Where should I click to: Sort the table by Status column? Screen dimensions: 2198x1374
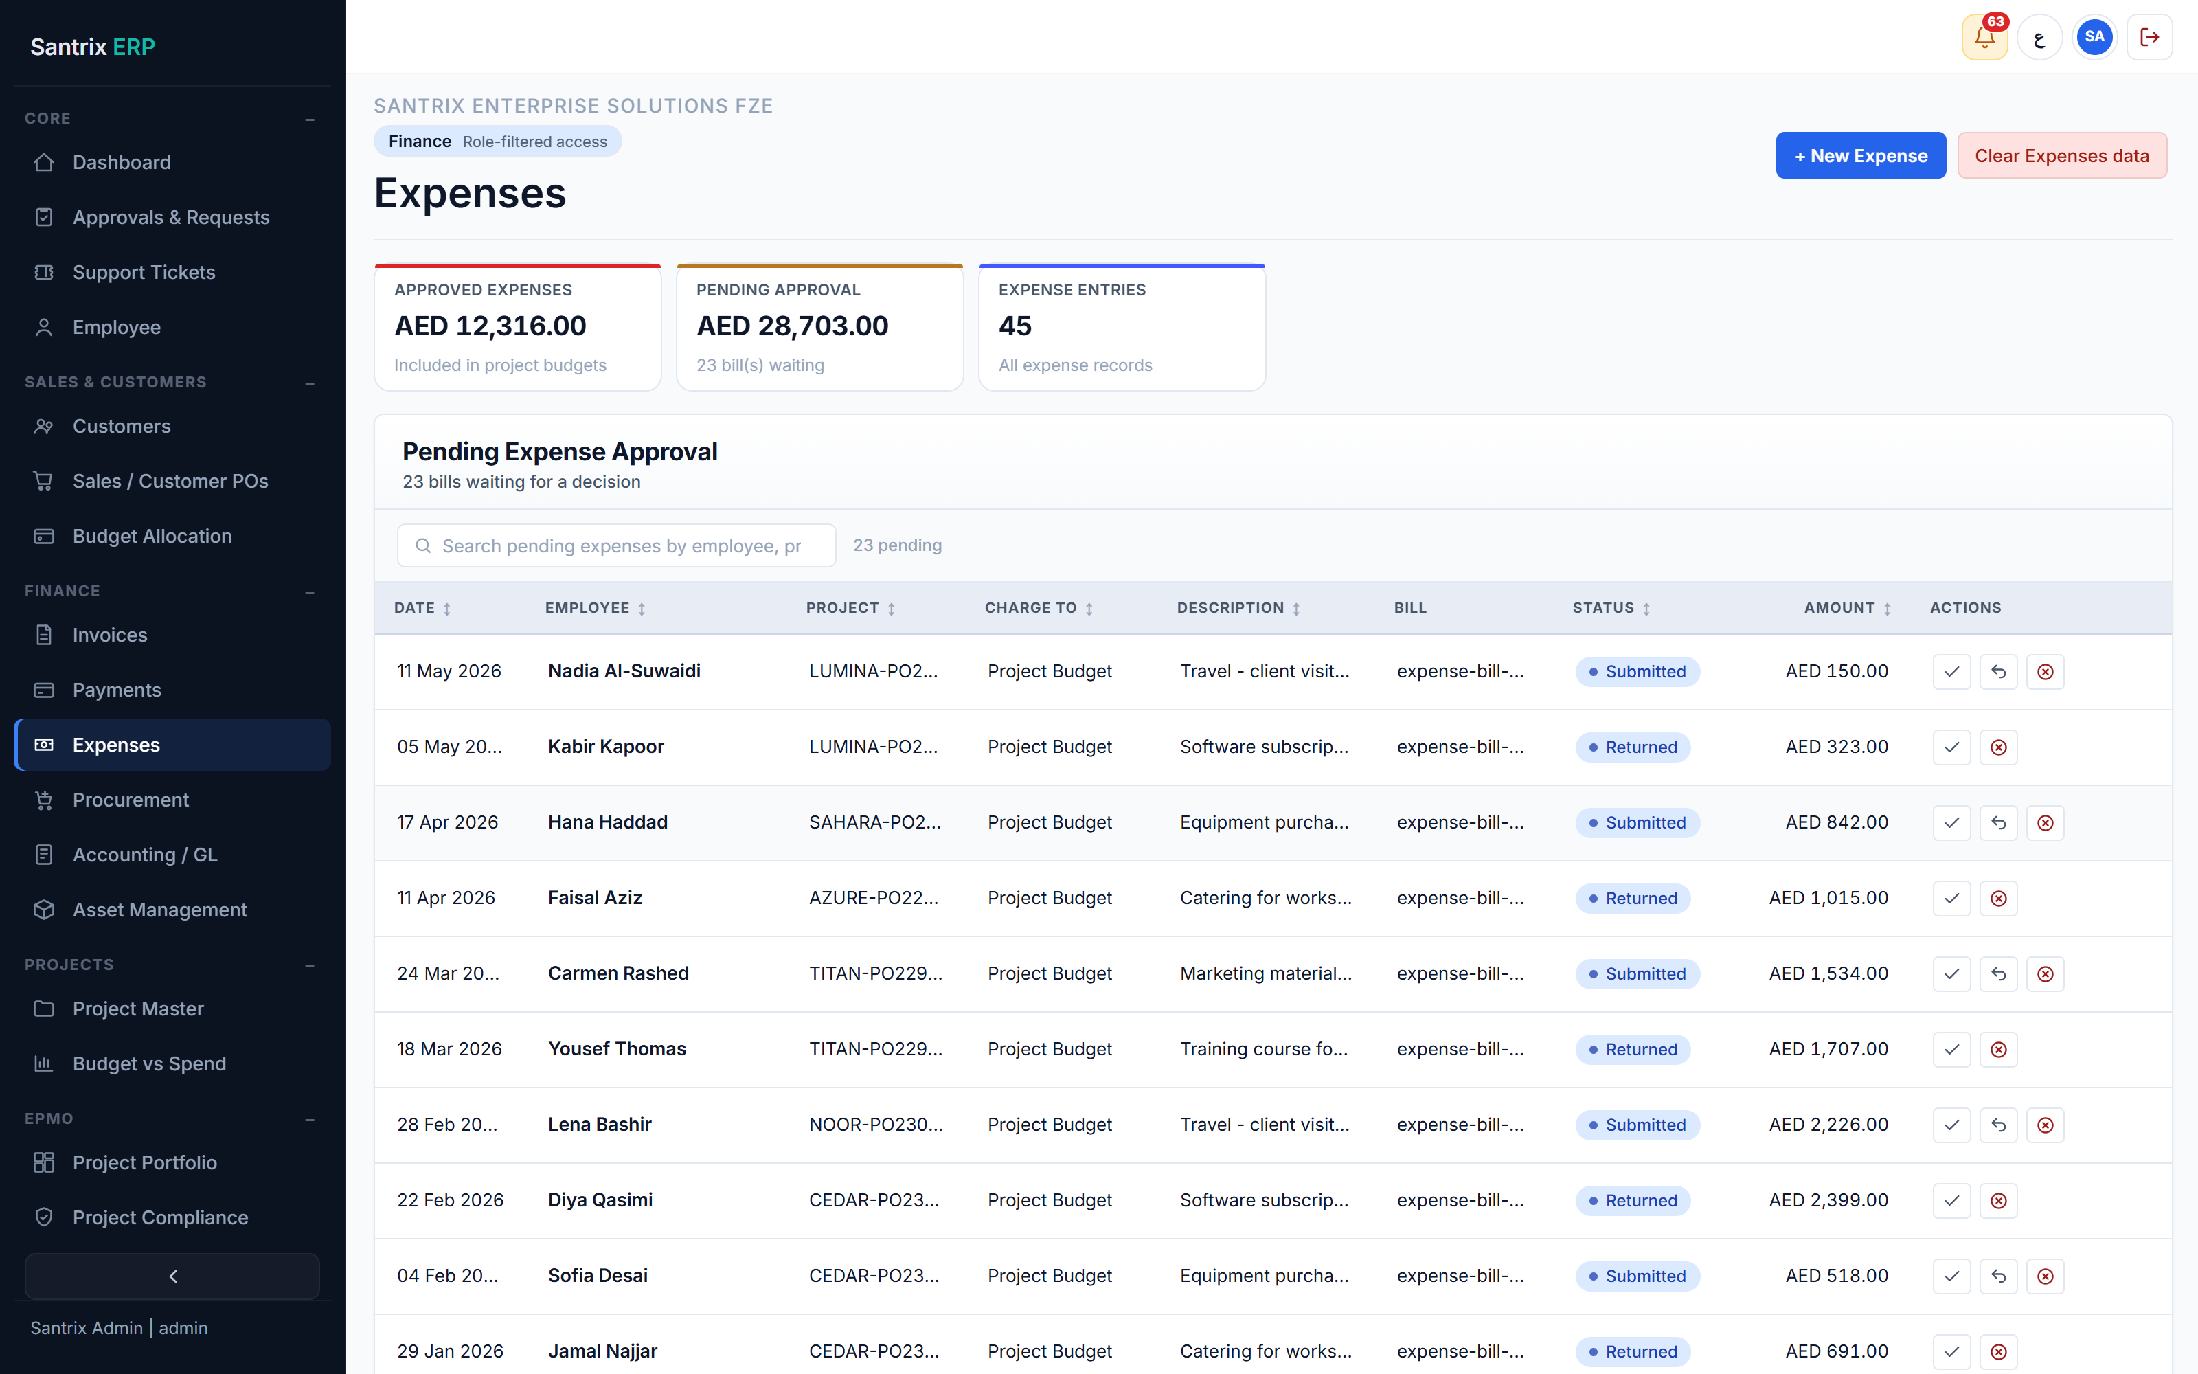click(1611, 608)
